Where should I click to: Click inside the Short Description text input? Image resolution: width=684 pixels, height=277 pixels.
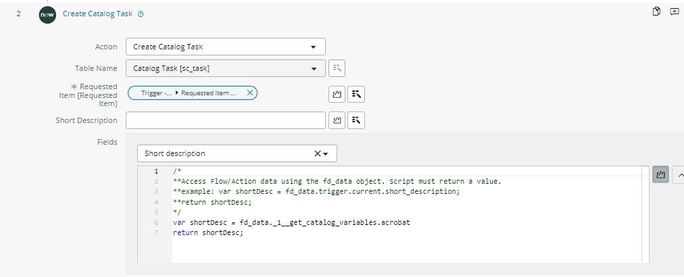pos(226,120)
